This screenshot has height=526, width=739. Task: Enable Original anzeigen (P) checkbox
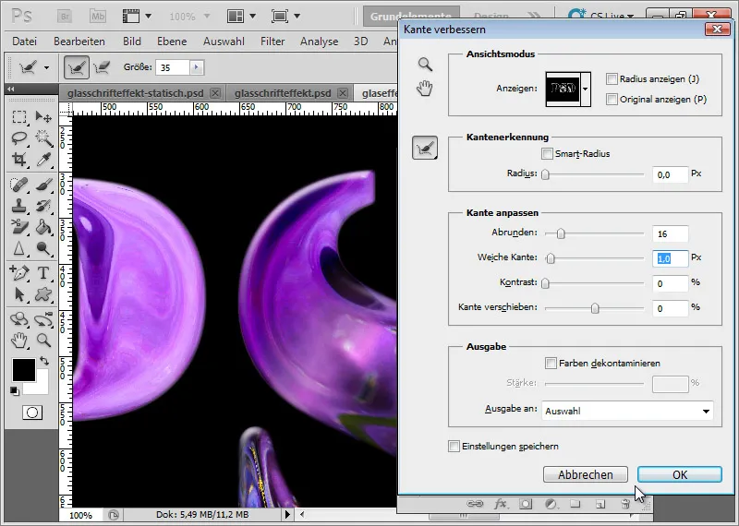pyautogui.click(x=612, y=100)
